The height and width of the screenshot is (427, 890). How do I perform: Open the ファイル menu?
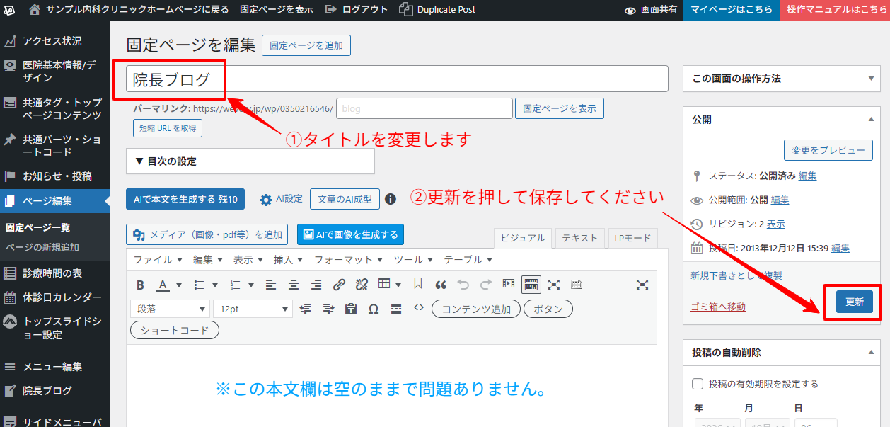click(158, 260)
